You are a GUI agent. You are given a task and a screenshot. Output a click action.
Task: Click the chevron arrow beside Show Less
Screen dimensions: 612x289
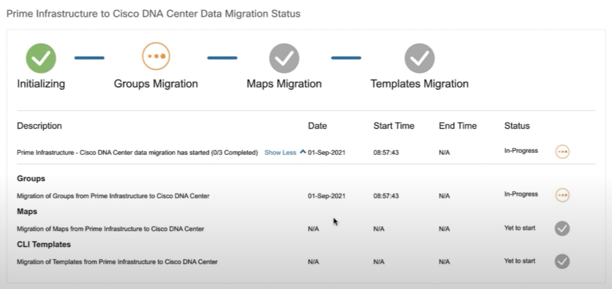tap(302, 152)
